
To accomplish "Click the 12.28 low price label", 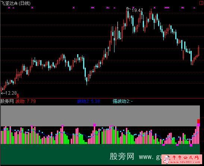I will [x=11, y=93].
